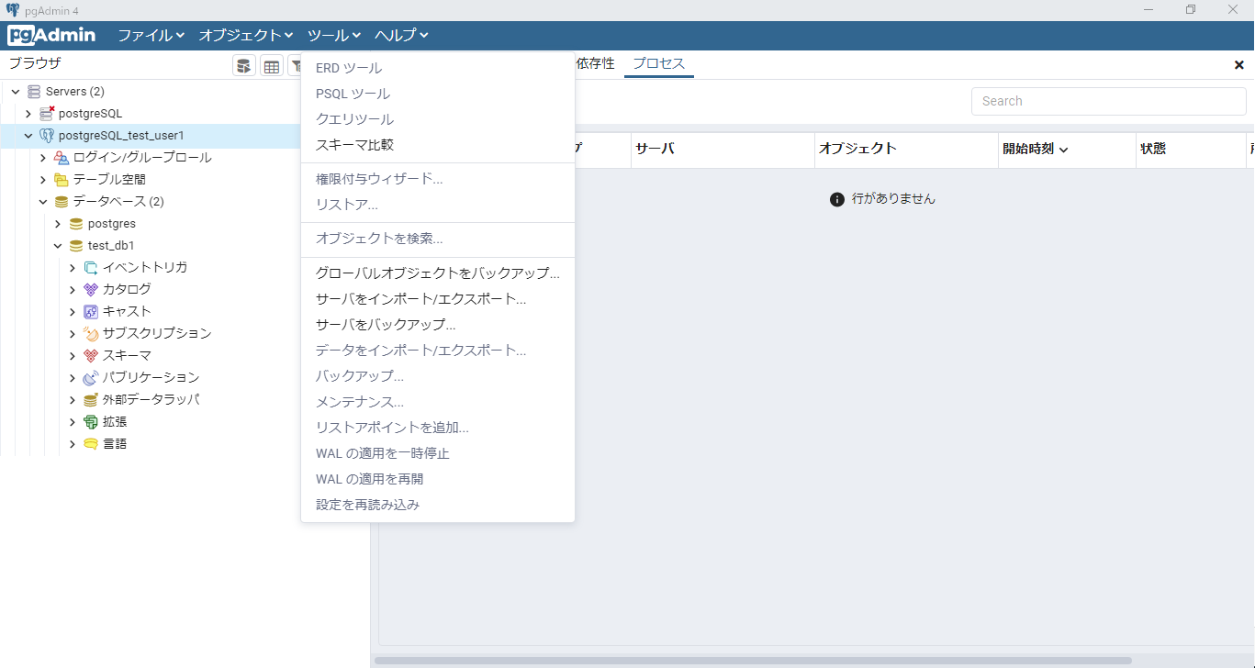Select グローバルオブジェクトをバックアップ... menu entry
Viewport: 1255px width, 668px height.
(438, 273)
